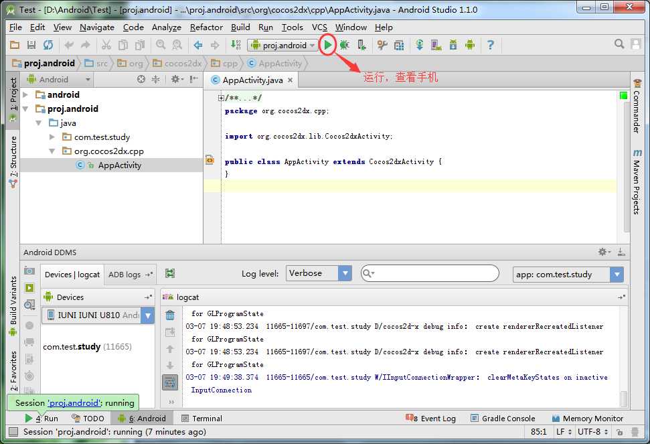Open the 4: Run tool window
The image size is (650, 444).
coord(42,419)
